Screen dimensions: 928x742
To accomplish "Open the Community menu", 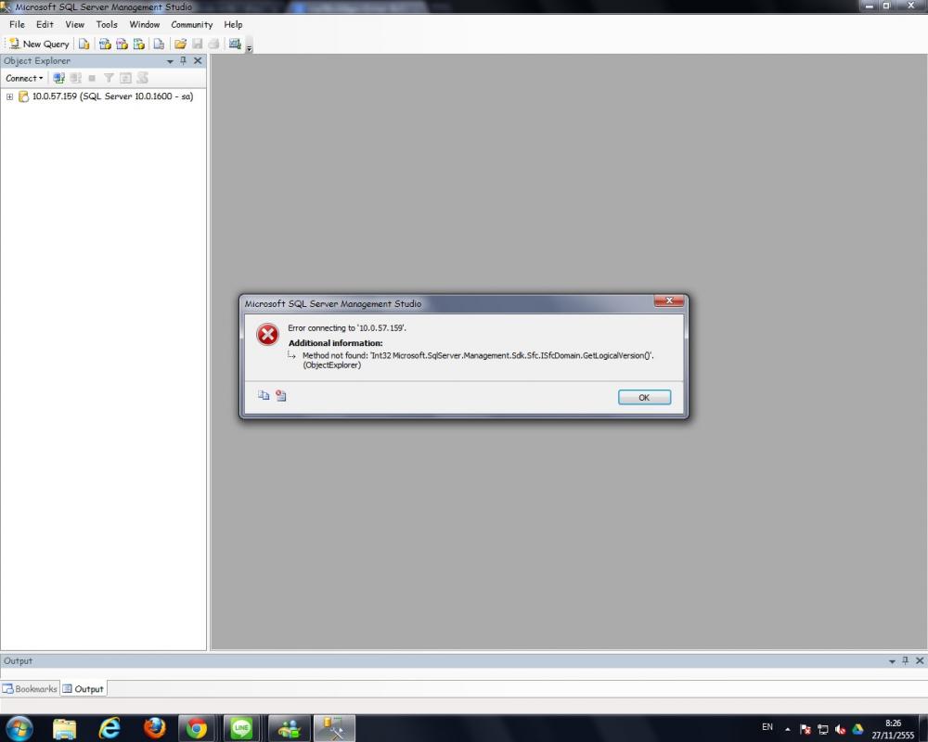I will pyautogui.click(x=192, y=24).
